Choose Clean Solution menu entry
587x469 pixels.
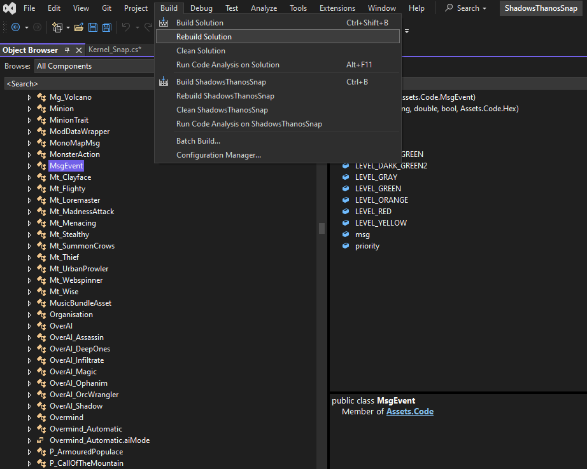pos(201,51)
